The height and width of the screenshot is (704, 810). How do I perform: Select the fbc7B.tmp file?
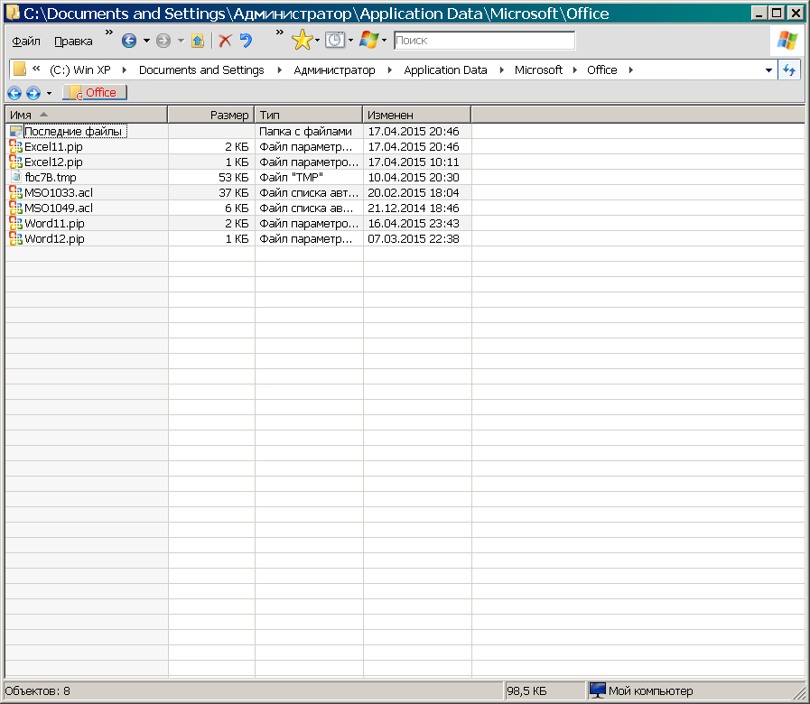[x=50, y=177]
